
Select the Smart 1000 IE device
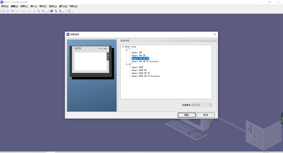(139, 70)
